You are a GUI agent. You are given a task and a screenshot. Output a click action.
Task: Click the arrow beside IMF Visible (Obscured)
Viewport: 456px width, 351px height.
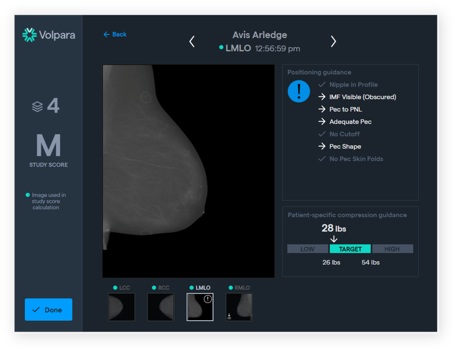pyautogui.click(x=321, y=97)
